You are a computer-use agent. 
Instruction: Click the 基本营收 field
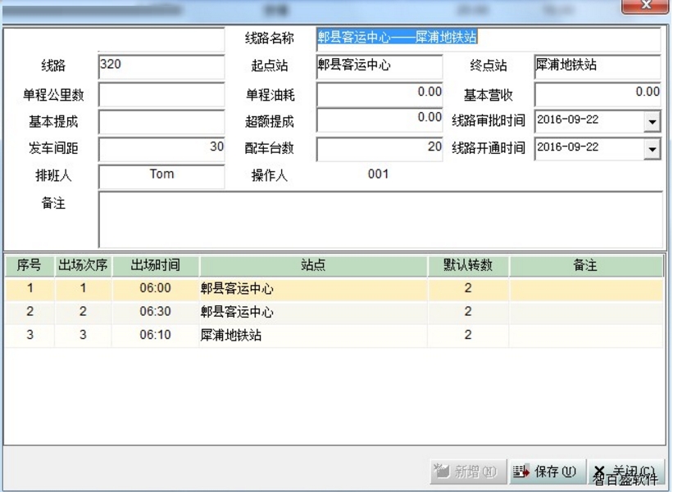598,94
